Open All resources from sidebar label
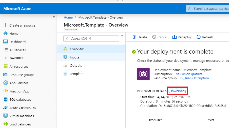Image resolution: width=229 pixels, height=128 pixels. pos(19,66)
